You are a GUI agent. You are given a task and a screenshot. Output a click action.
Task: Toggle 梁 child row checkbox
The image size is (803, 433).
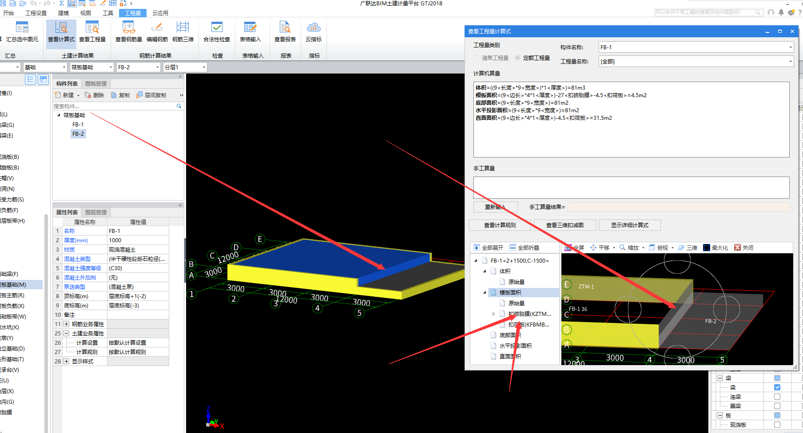click(777, 387)
